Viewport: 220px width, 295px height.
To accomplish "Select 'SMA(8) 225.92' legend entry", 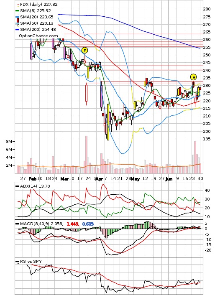I will pyautogui.click(x=36, y=11).
